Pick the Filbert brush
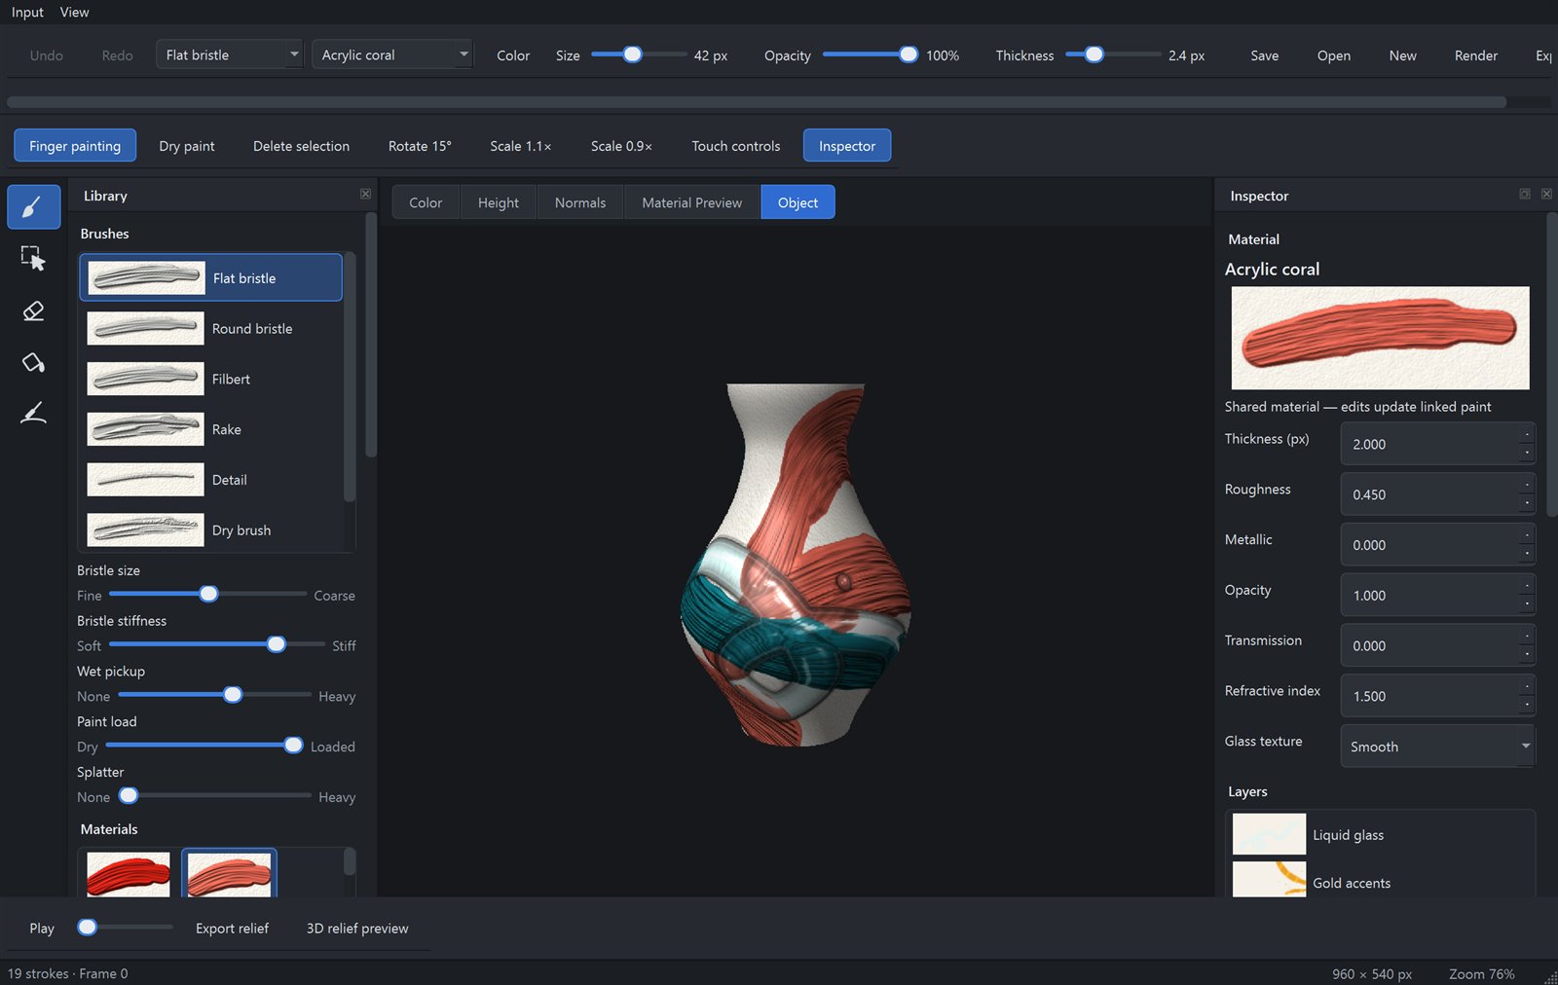Viewport: 1558px width, 985px height. pyautogui.click(x=211, y=379)
